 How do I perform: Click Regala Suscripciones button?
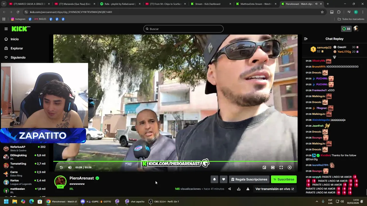pos(249,179)
